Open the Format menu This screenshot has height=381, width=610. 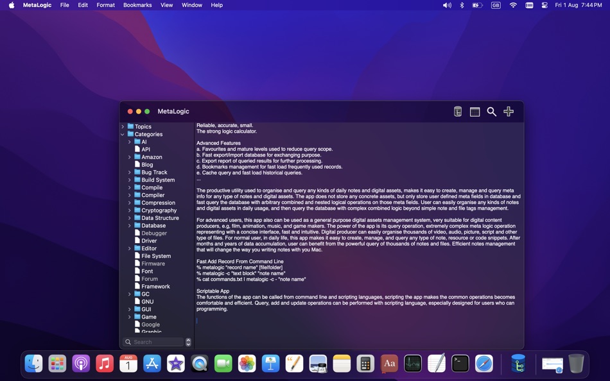pos(106,5)
